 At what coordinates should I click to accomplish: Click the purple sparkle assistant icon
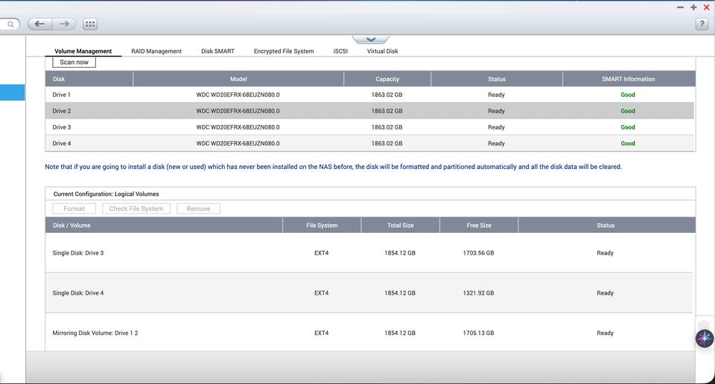[x=704, y=339]
